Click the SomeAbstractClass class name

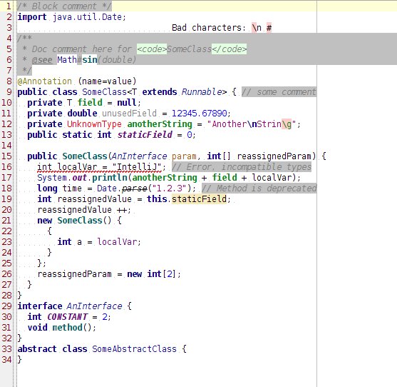(134, 349)
